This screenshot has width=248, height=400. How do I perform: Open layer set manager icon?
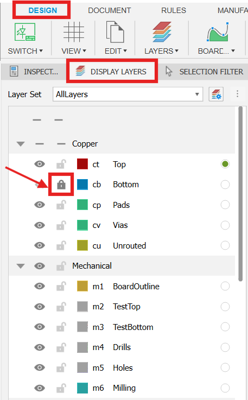pyautogui.click(x=216, y=94)
